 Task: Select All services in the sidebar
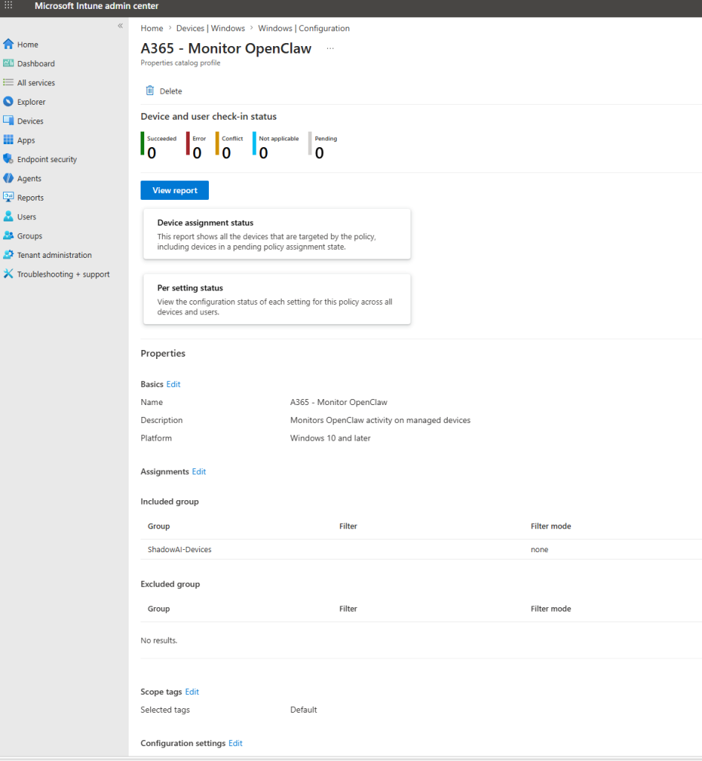coord(36,83)
